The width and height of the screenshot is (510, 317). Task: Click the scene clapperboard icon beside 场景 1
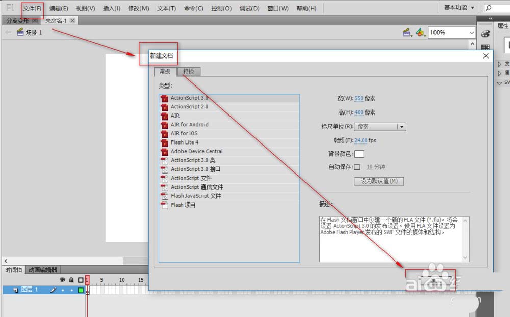pyautogui.click(x=20, y=32)
